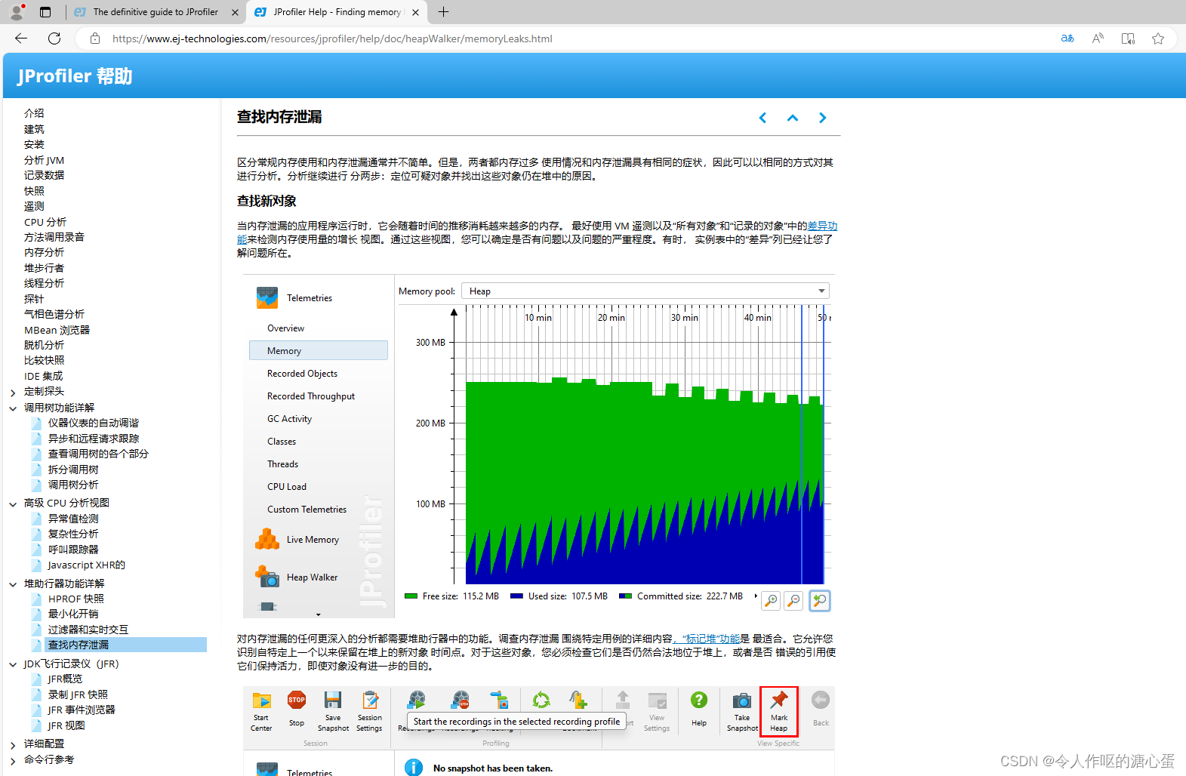Select Threads telemetry view
This screenshot has width=1186, height=776.
pyautogui.click(x=282, y=464)
